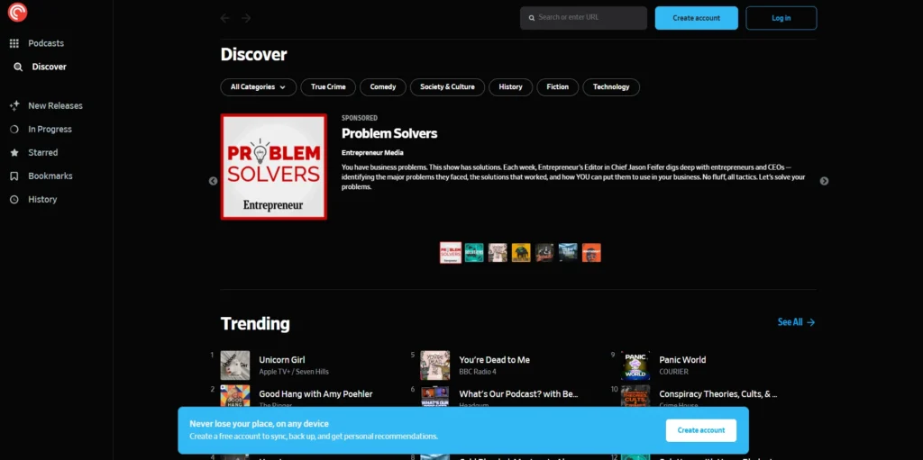The height and width of the screenshot is (460, 923).
Task: Click the Pocket Casts logo
Action: coord(18,13)
